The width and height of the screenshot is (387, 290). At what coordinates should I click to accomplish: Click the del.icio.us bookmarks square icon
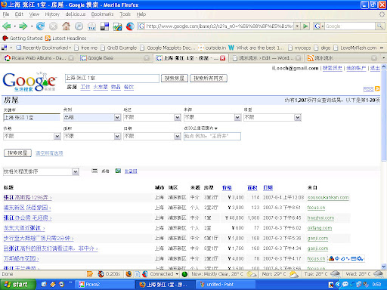tap(104, 26)
